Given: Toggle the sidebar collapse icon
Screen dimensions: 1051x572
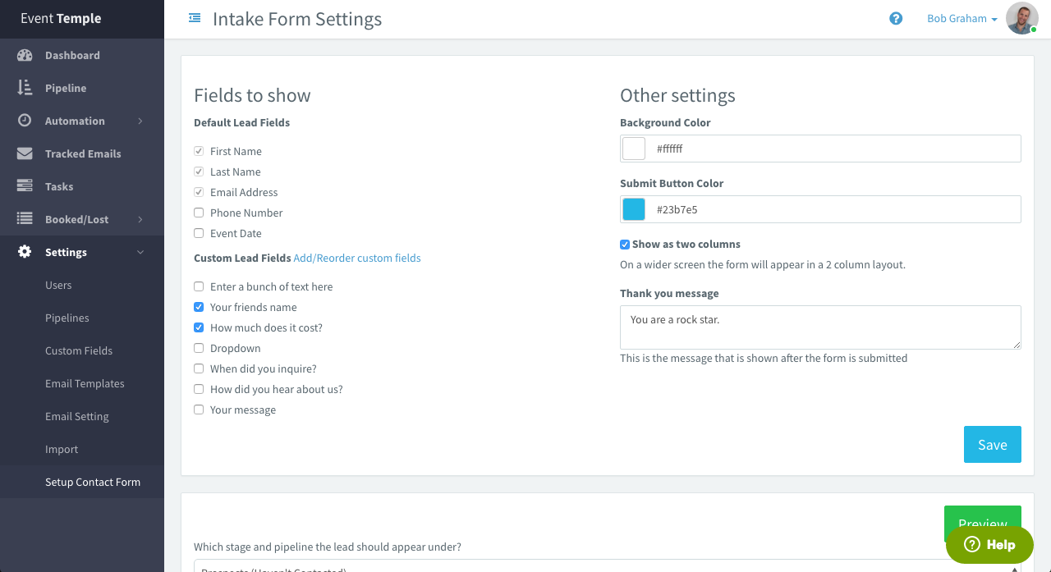Looking at the screenshot, I should [x=195, y=17].
